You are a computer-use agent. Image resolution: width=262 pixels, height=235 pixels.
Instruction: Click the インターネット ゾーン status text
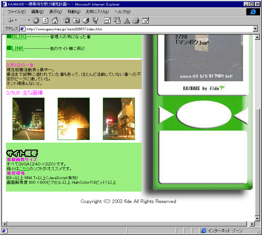click(225, 231)
